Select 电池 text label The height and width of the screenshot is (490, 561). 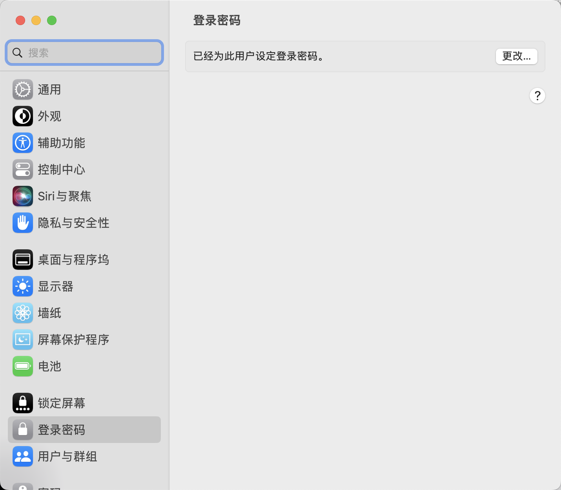(49, 367)
